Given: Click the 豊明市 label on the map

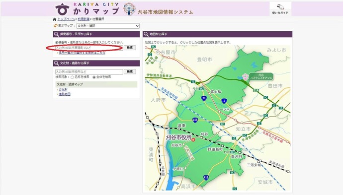Looking at the screenshot, I should click(204, 60).
